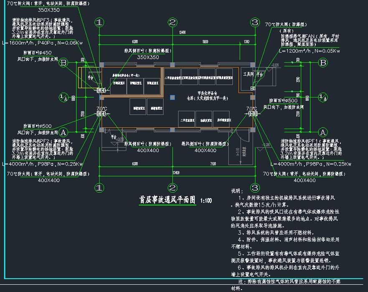Select note 3 排风系统的风管应采用不燃材料

click(x=276, y=233)
